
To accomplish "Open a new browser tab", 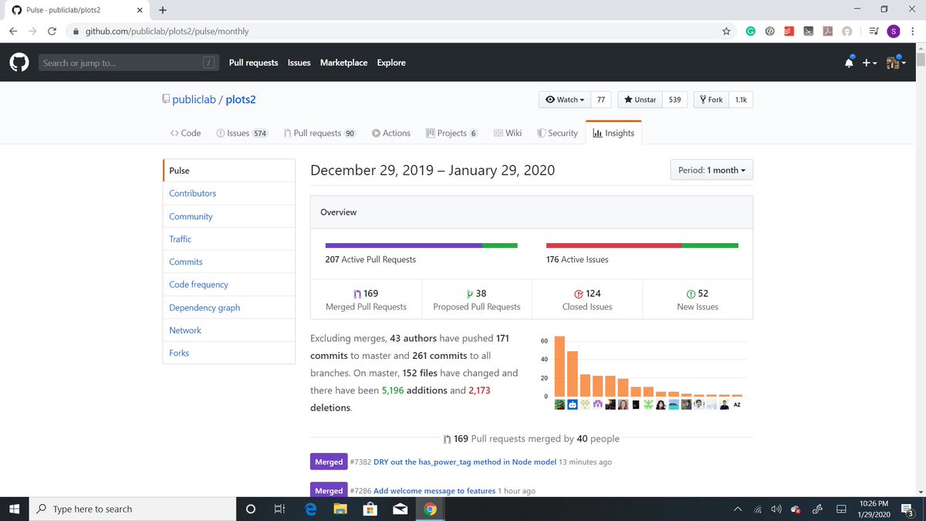I will 163,10.
